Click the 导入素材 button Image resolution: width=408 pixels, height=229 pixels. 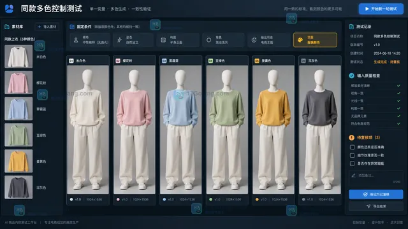click(x=47, y=27)
